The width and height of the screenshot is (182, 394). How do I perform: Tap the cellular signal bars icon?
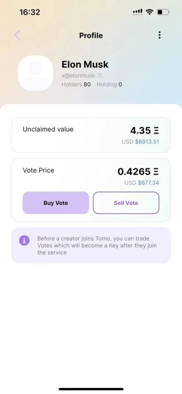point(137,12)
